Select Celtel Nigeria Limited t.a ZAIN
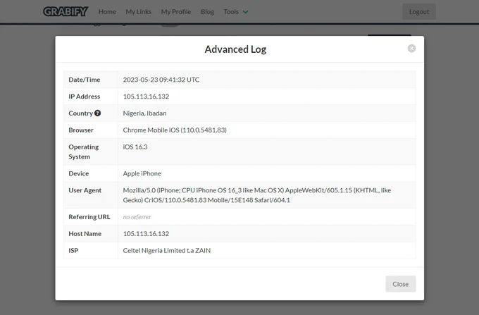Image resolution: width=479 pixels, height=315 pixels. point(166,251)
